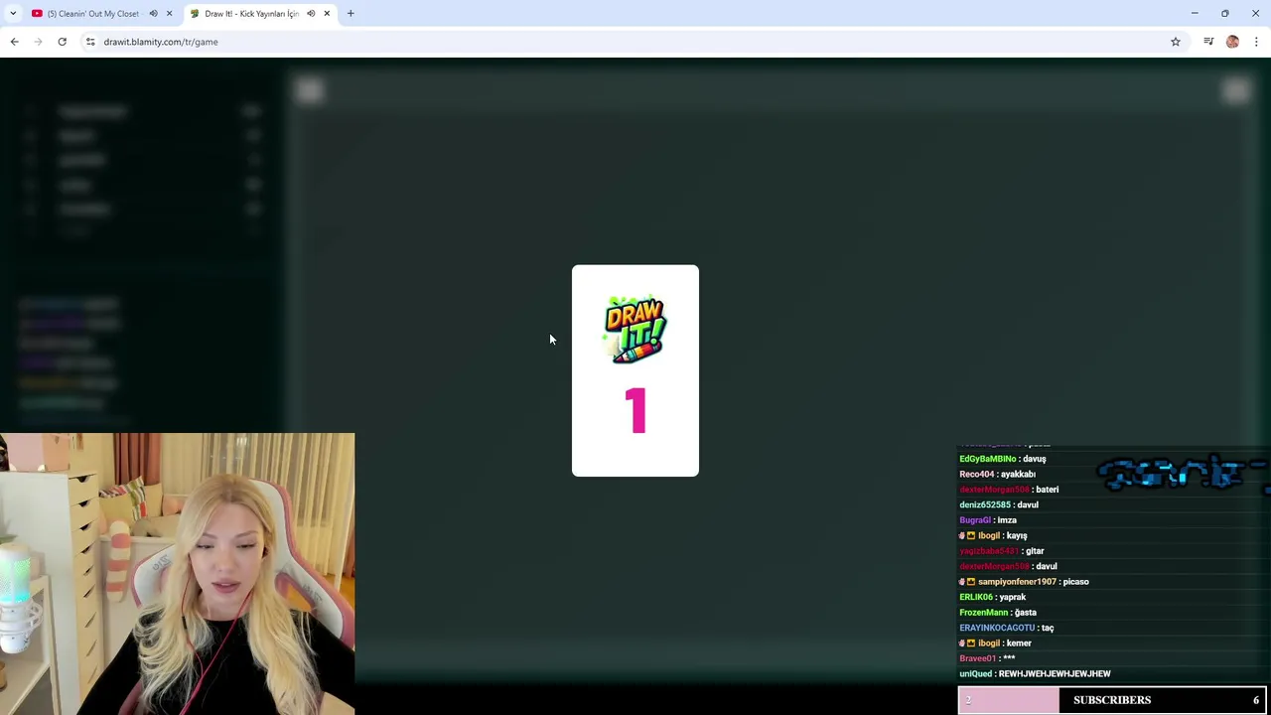Bookmark this page with the star
The width and height of the screenshot is (1271, 715).
tap(1176, 42)
